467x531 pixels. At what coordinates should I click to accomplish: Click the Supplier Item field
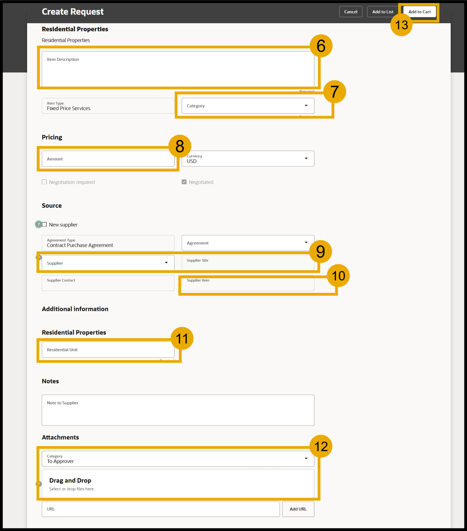pos(248,283)
